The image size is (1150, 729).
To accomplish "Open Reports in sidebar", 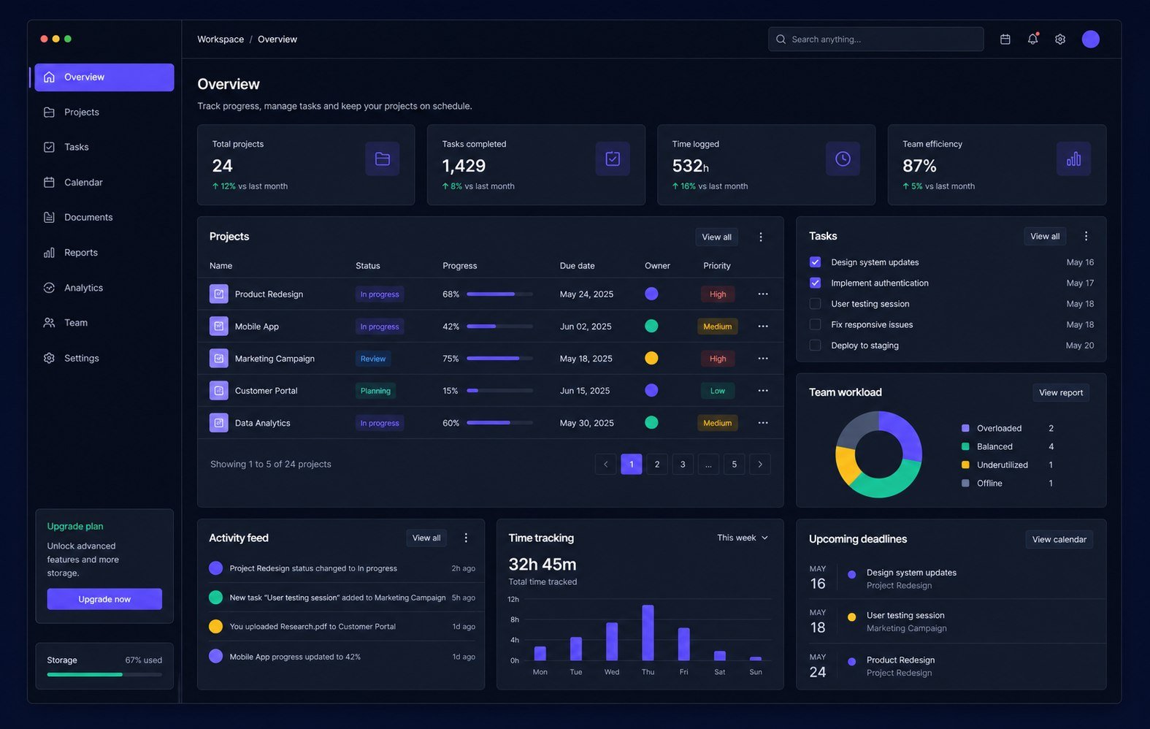I will pyautogui.click(x=104, y=252).
